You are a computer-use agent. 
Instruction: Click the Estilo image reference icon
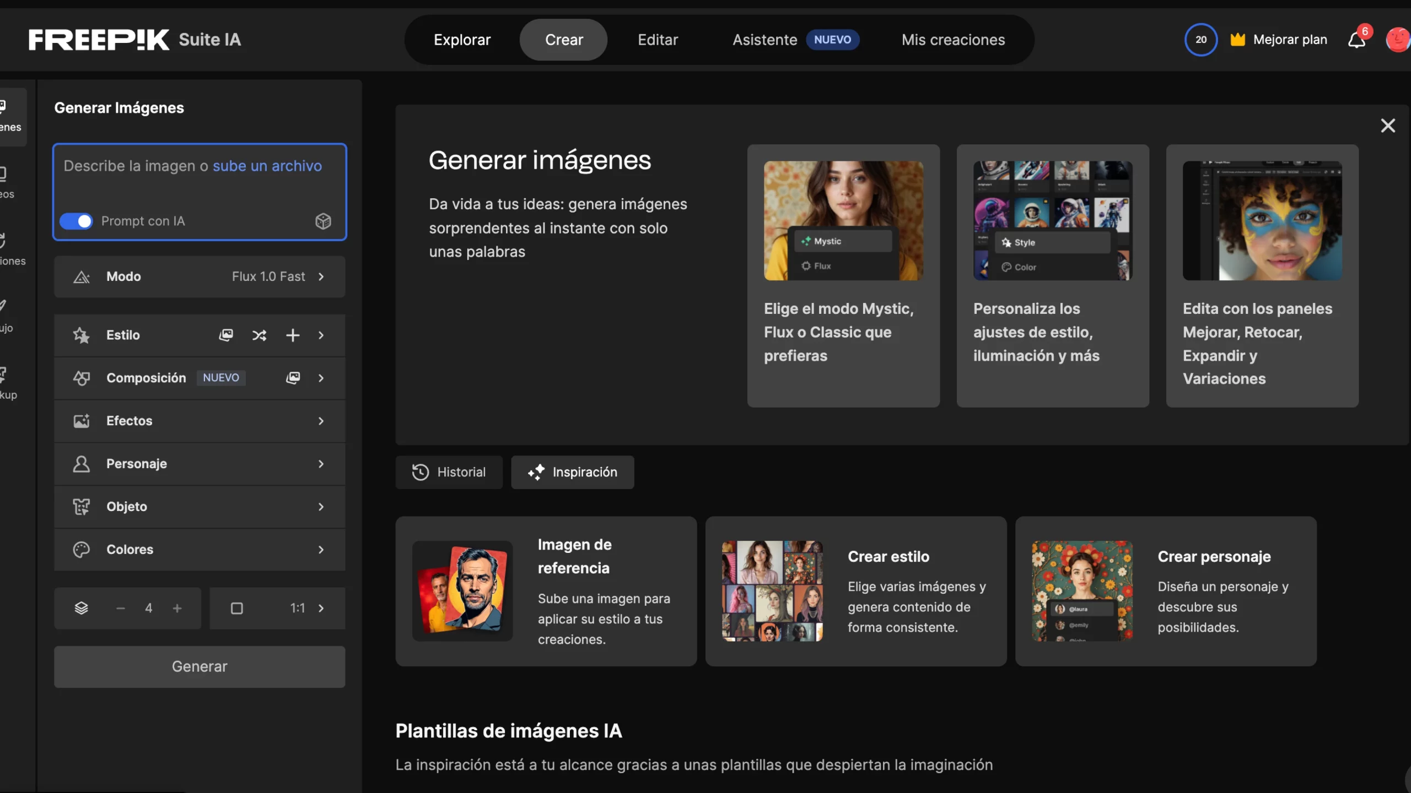[x=226, y=335]
